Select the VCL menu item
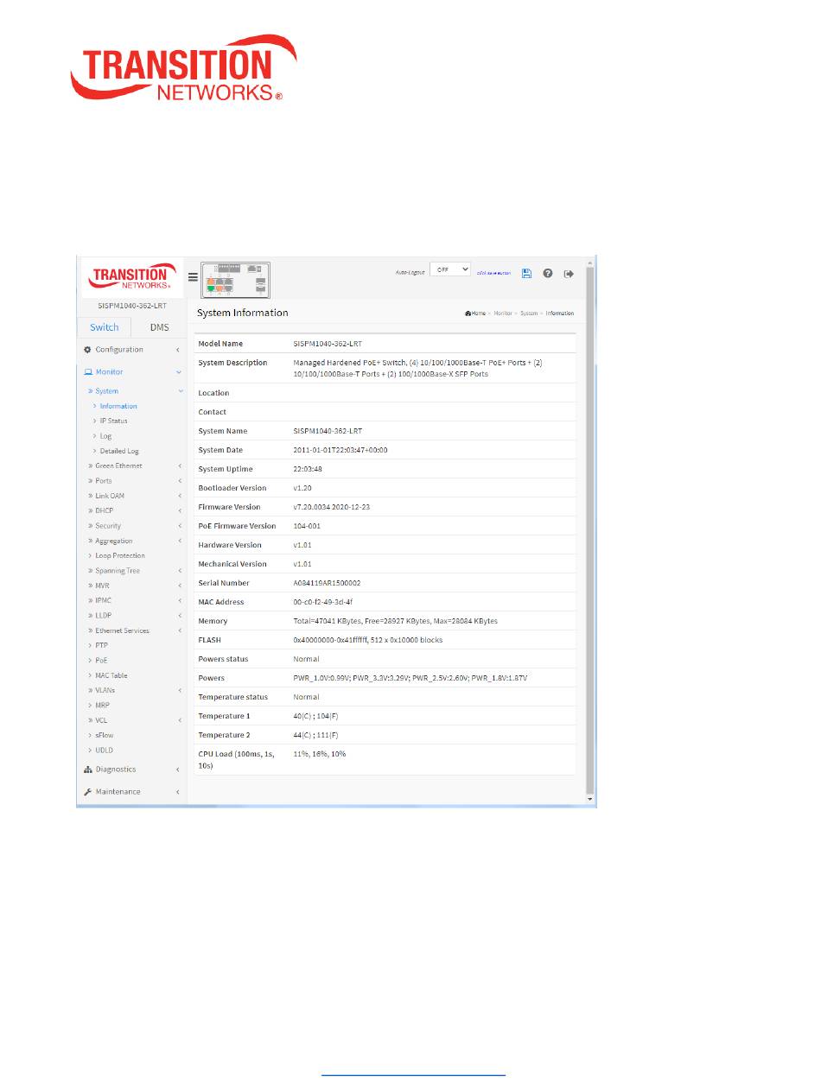Screen dimensions: 821x1083 pos(102,720)
